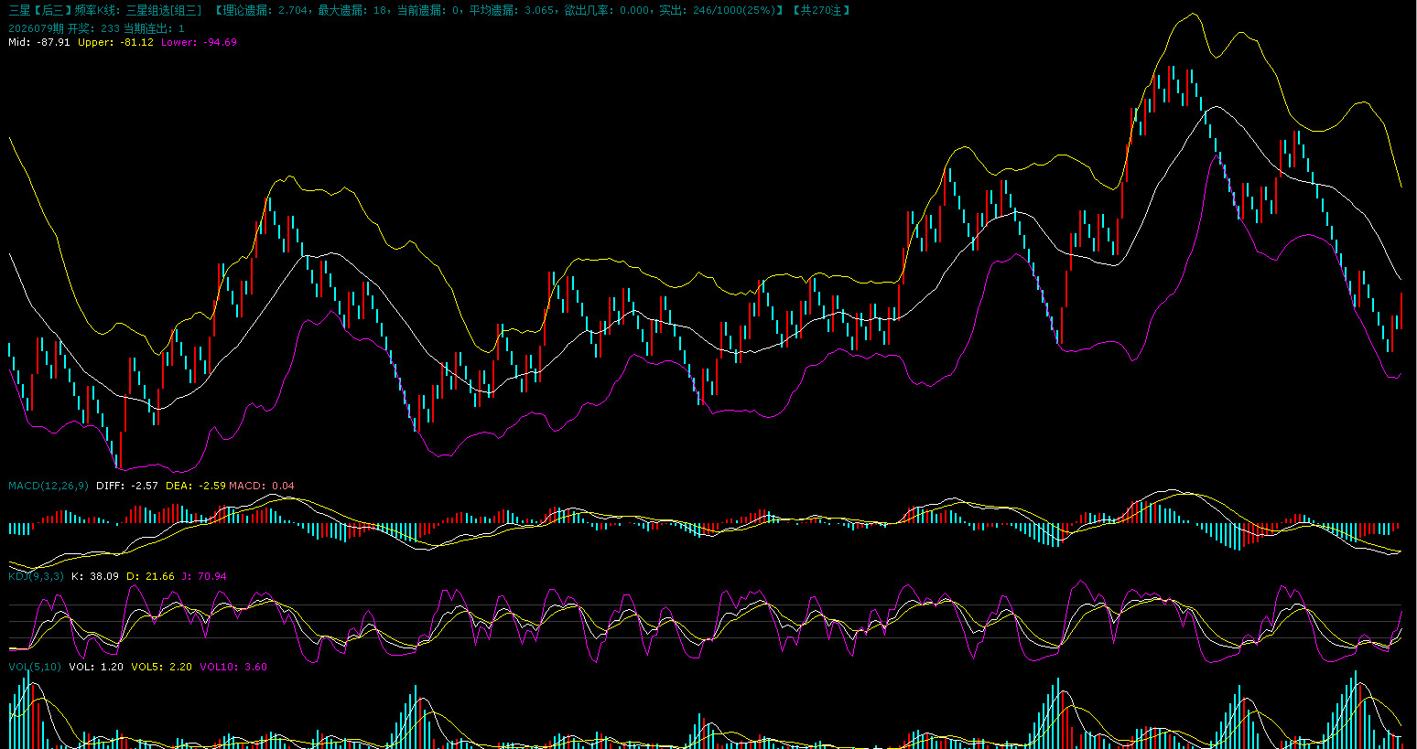Click the 三星组选[组三] chart title

click(x=163, y=10)
